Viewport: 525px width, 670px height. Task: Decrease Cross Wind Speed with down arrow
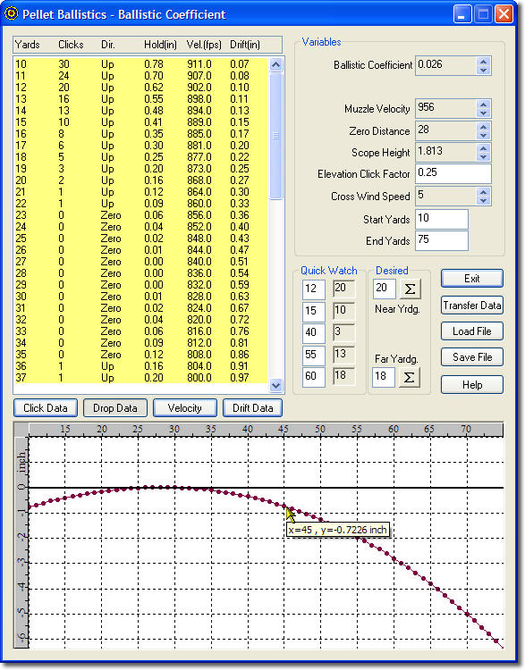pyautogui.click(x=484, y=200)
